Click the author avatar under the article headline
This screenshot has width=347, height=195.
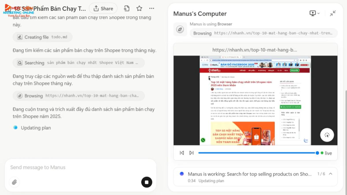[212, 89]
